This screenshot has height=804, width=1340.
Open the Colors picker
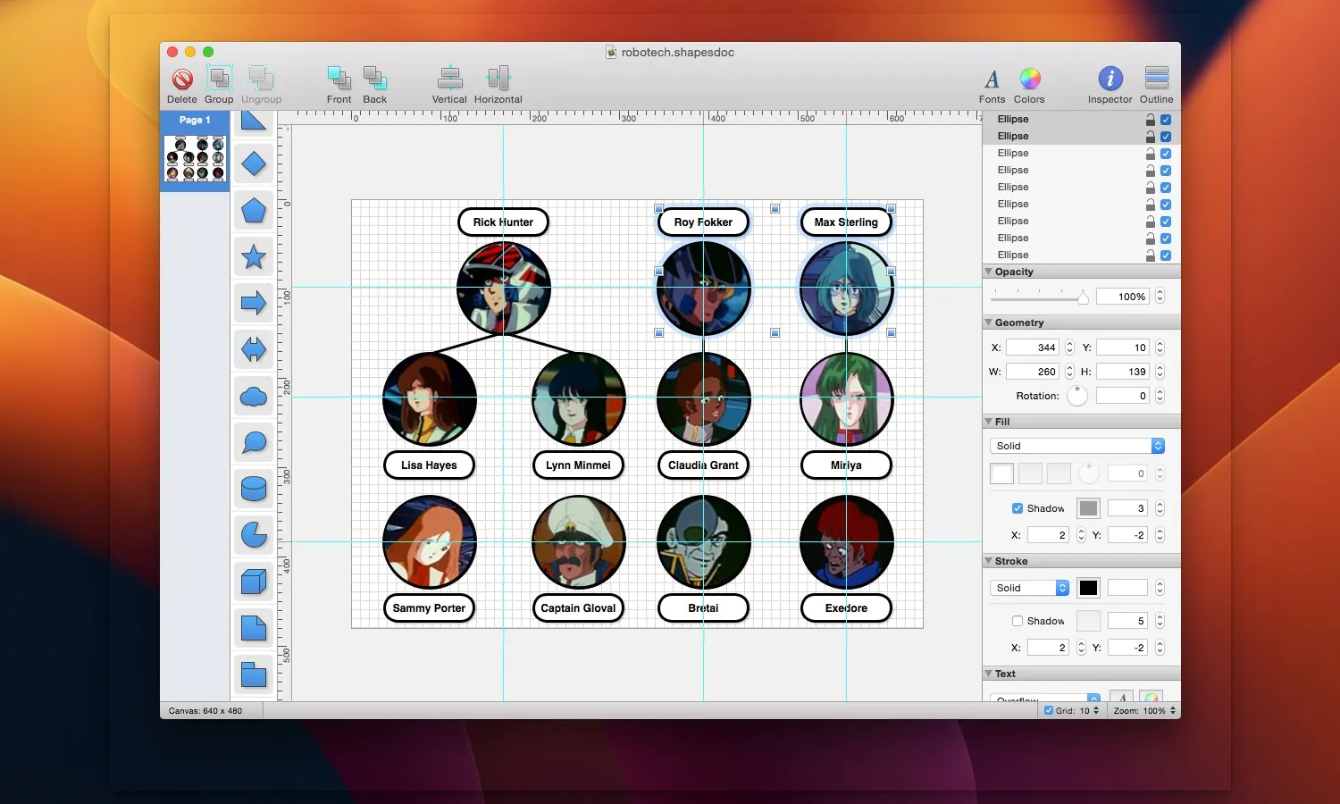pos(1029,80)
